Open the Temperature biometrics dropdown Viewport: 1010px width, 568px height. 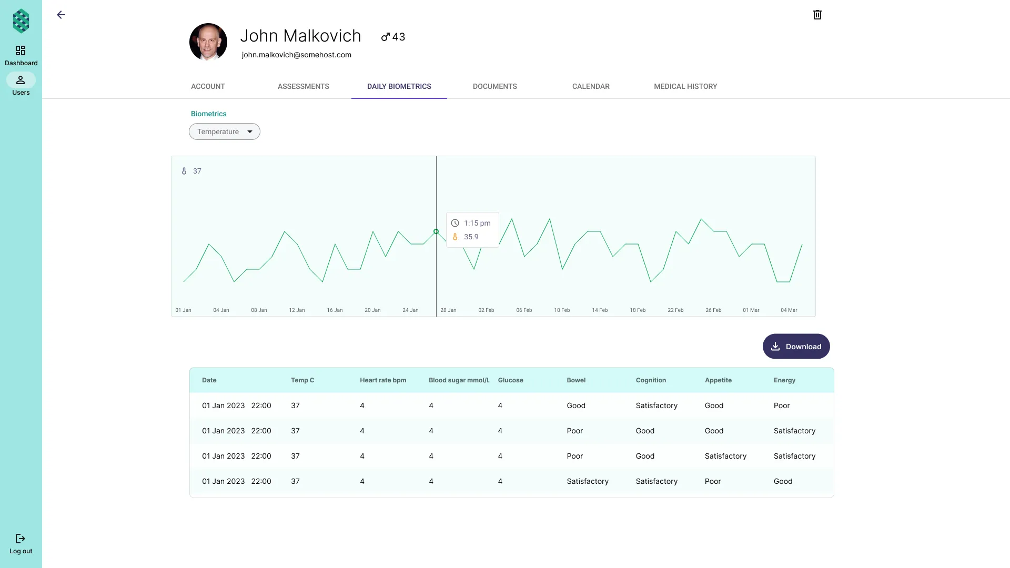click(218, 131)
